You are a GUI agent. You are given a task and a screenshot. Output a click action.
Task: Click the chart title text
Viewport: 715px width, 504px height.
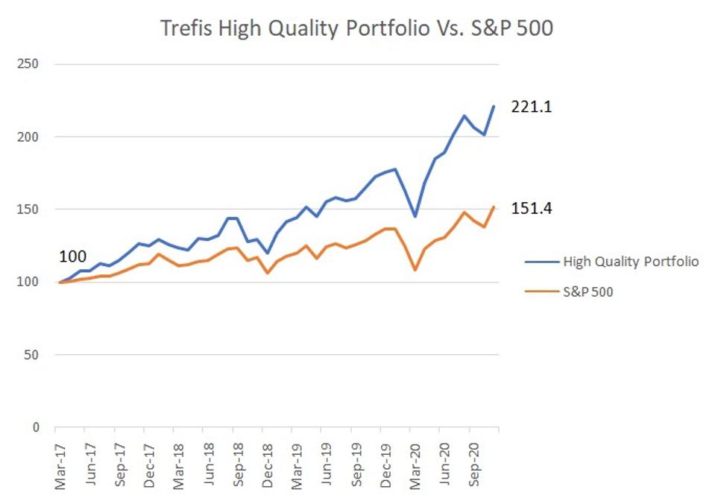(356, 28)
